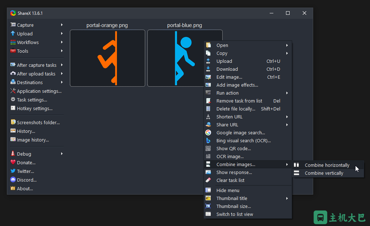Image resolution: width=370 pixels, height=226 pixels.
Task: Expand the sidebar Upload submenu arrow
Action: [x=62, y=34]
